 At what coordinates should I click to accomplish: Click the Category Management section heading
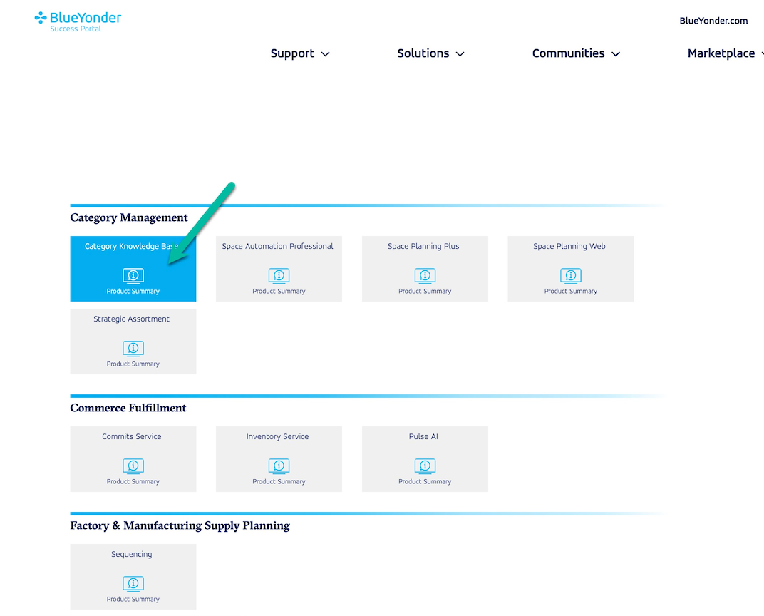pos(129,217)
